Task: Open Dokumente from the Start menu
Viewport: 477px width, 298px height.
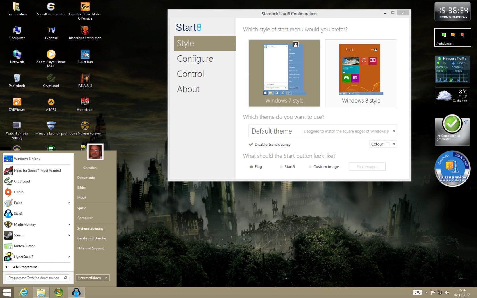Action: (x=86, y=178)
